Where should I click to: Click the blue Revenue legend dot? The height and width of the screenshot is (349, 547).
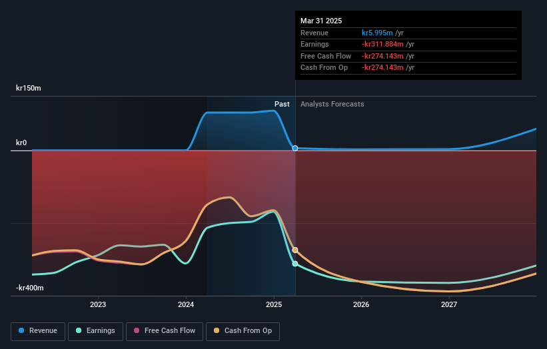click(x=21, y=330)
